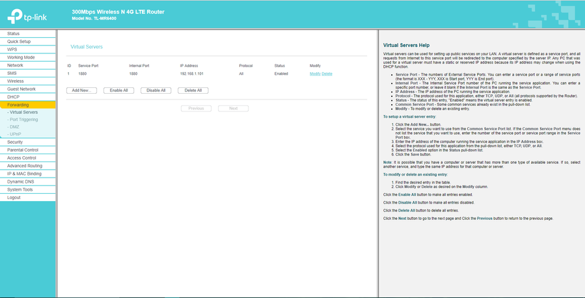This screenshot has width=585, height=298.
Task: Open the Status page
Action: tap(27, 34)
